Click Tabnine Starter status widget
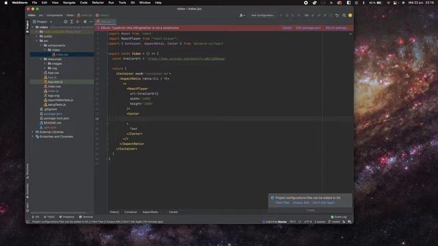 point(274,221)
